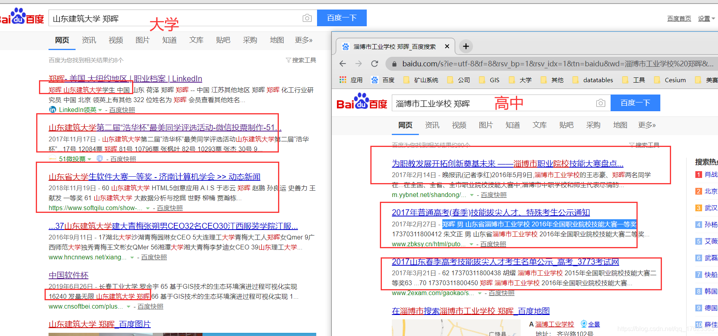The width and height of the screenshot is (718, 336).
Task: Click the LinkedIn icon under the first left result
Action: point(53,110)
